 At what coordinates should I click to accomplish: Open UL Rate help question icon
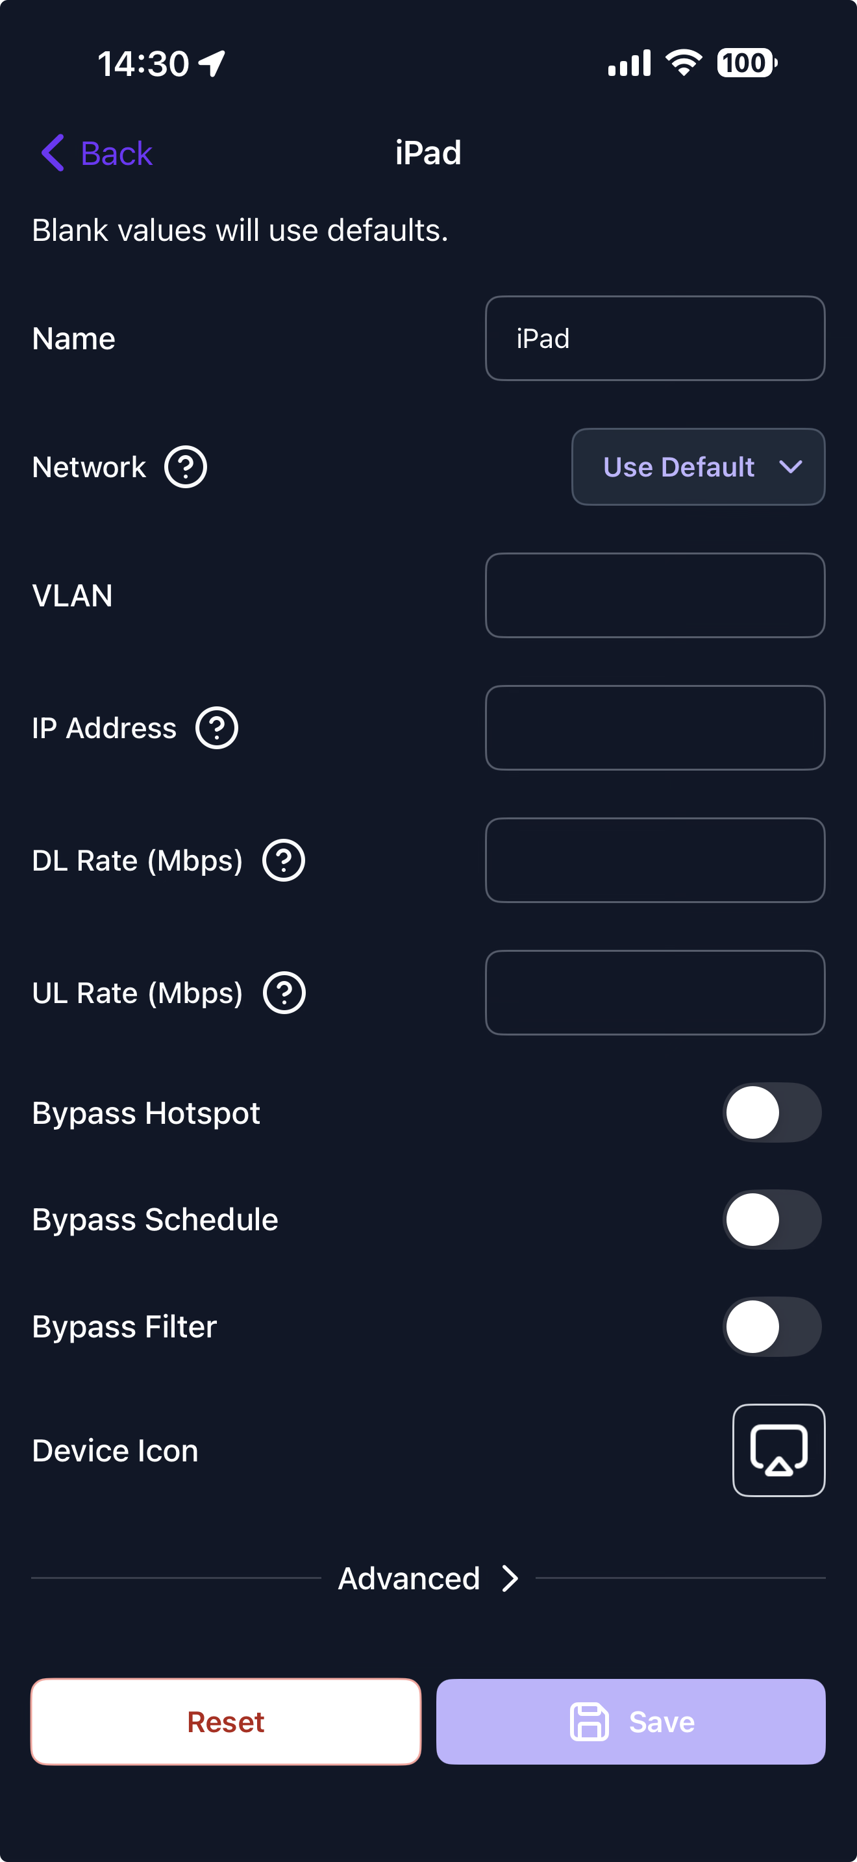click(x=284, y=993)
